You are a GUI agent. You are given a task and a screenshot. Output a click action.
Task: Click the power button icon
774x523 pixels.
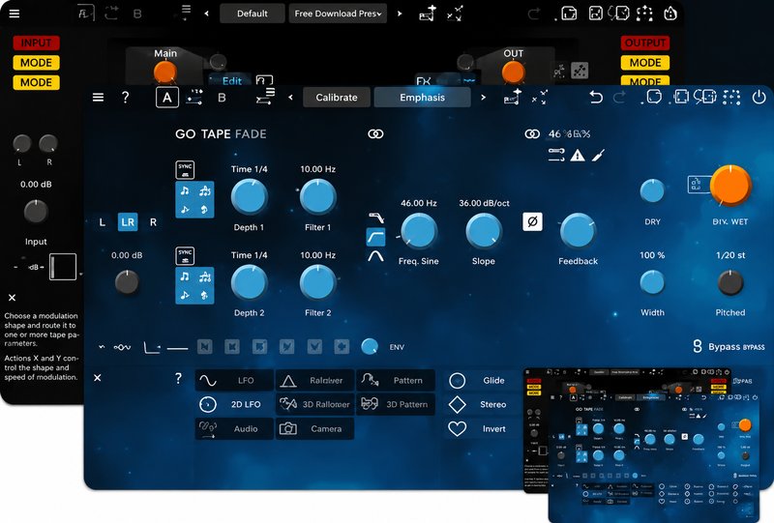[x=759, y=98]
